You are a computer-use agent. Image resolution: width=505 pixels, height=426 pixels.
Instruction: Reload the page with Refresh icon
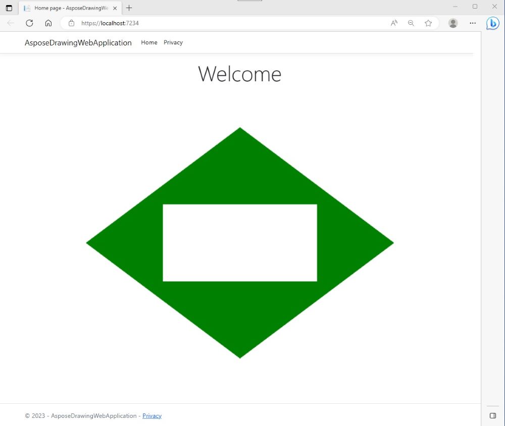tap(29, 23)
